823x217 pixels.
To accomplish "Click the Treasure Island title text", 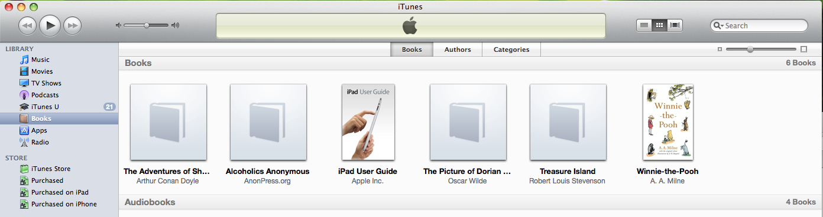I will [568, 172].
